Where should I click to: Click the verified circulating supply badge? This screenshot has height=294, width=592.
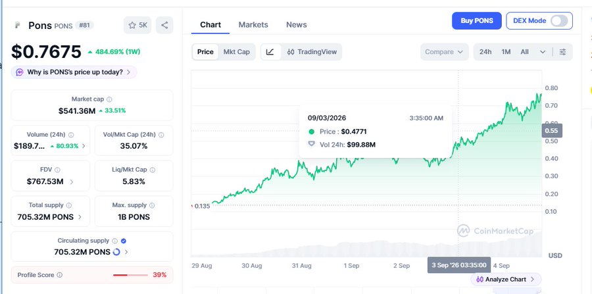[124, 241]
